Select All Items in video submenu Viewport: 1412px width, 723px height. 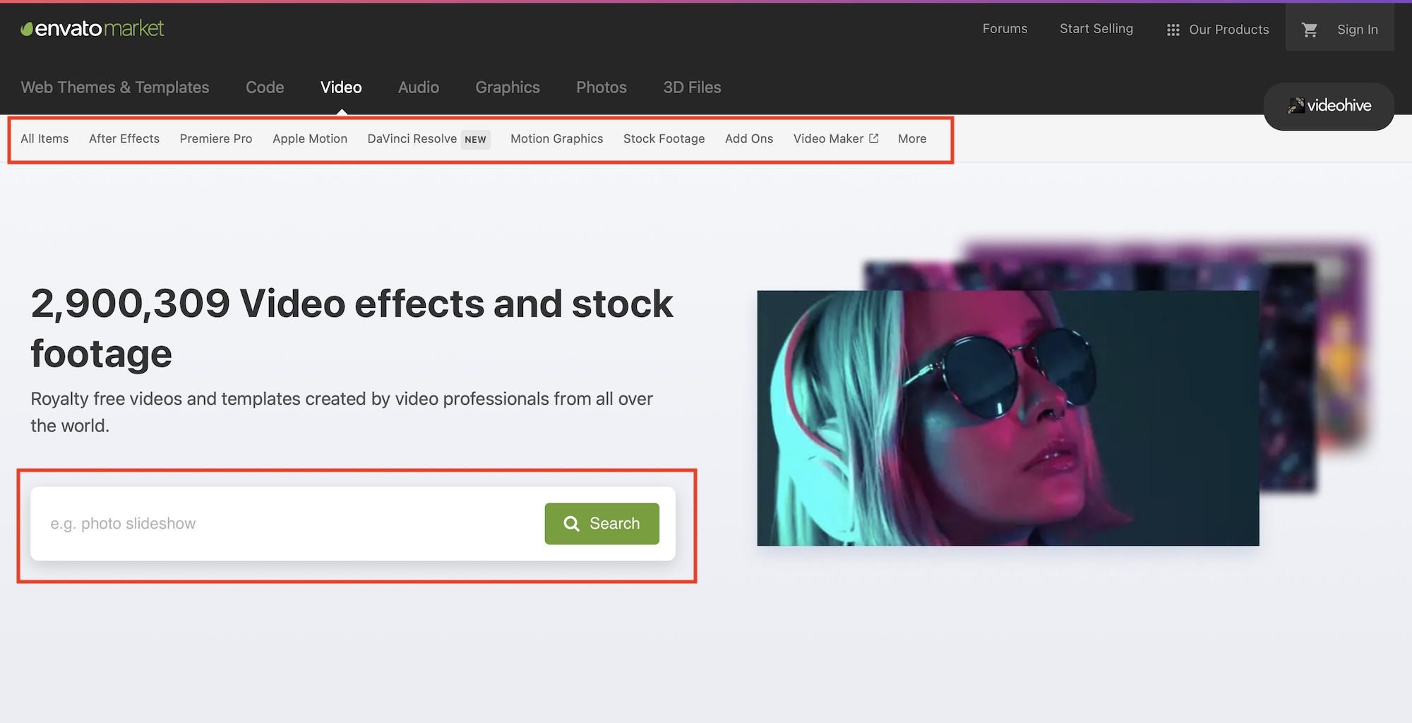tap(44, 139)
